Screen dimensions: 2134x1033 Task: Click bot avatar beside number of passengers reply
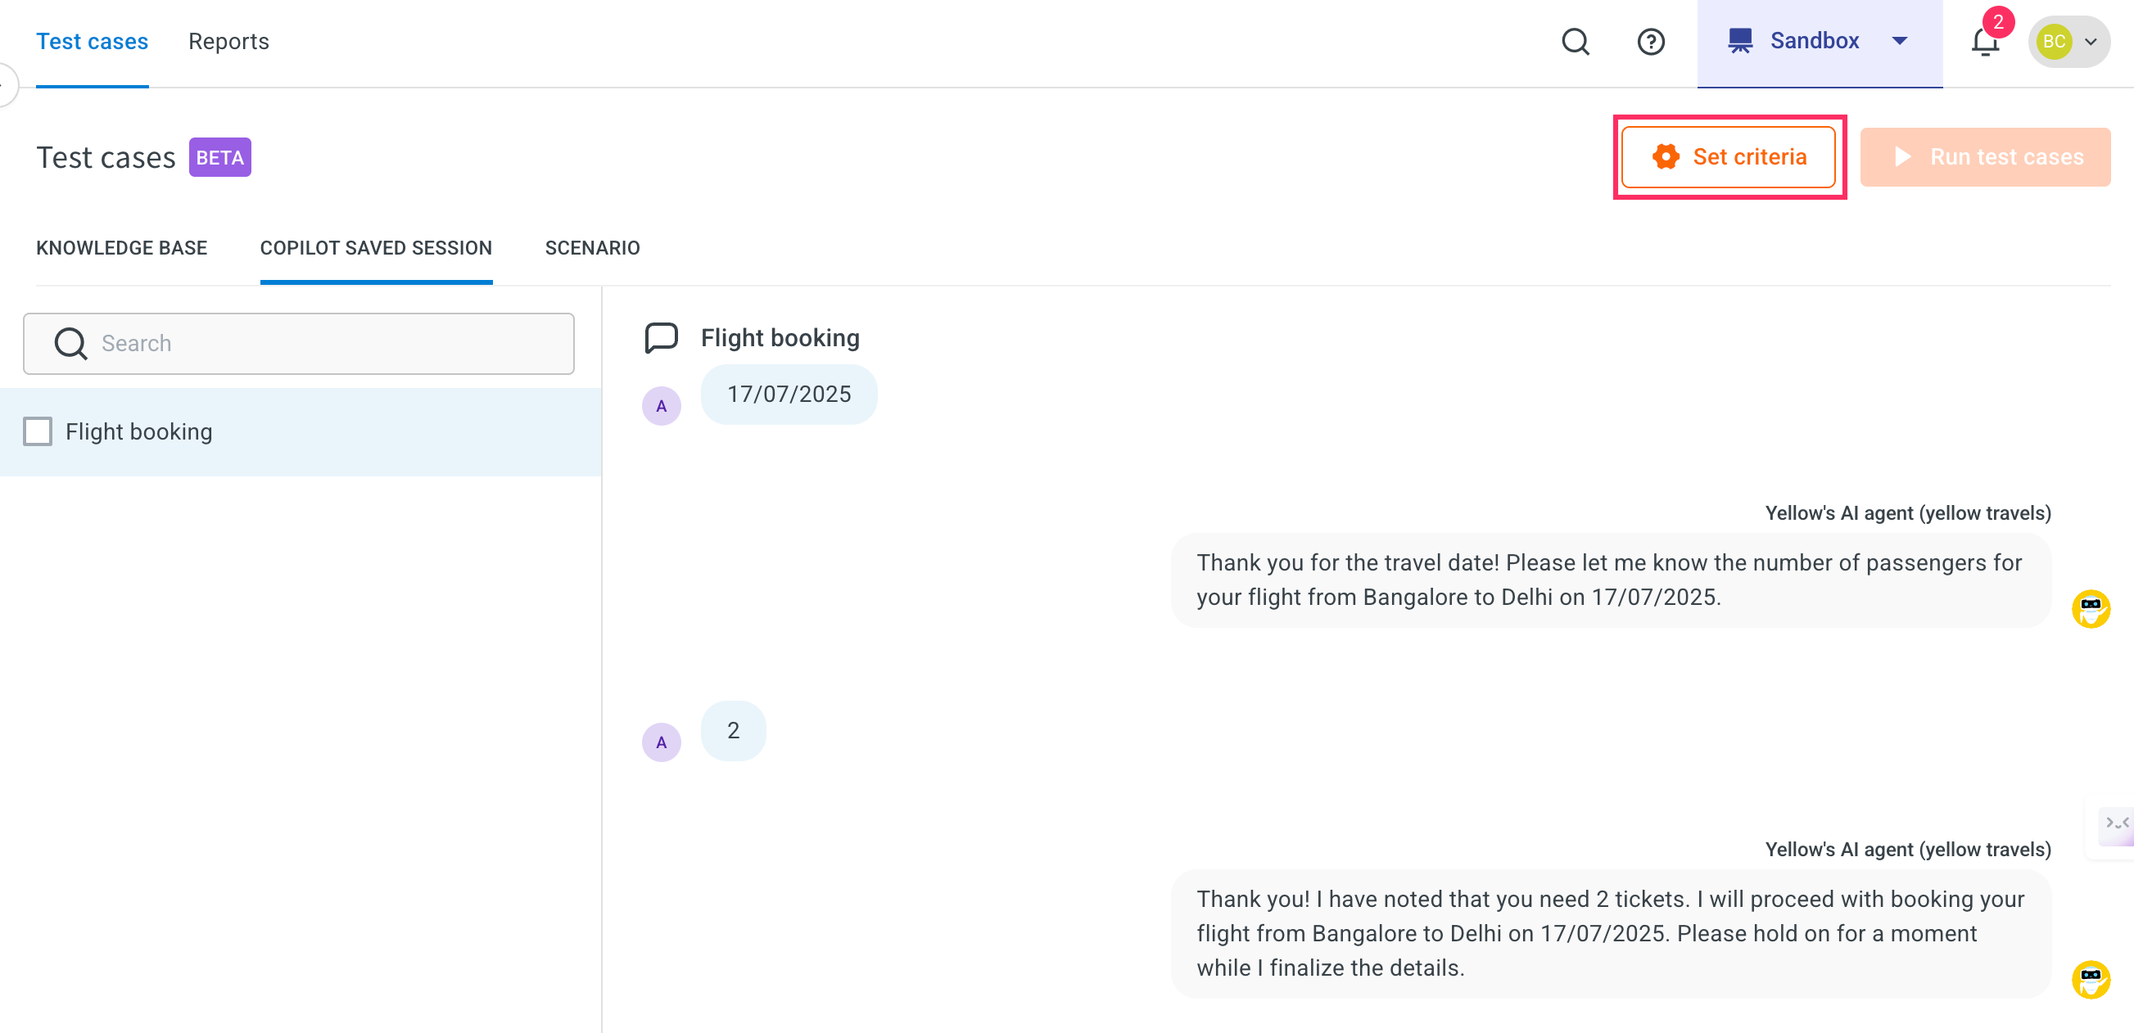coord(2090,609)
